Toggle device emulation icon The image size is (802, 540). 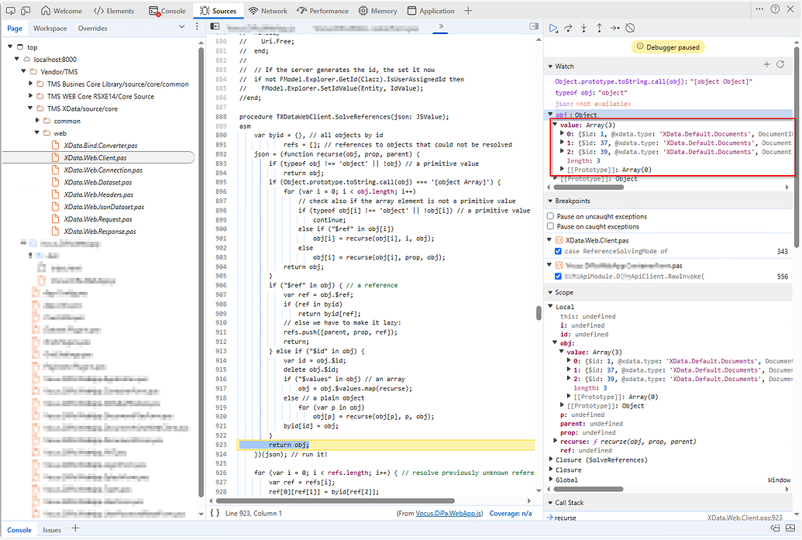(x=26, y=11)
